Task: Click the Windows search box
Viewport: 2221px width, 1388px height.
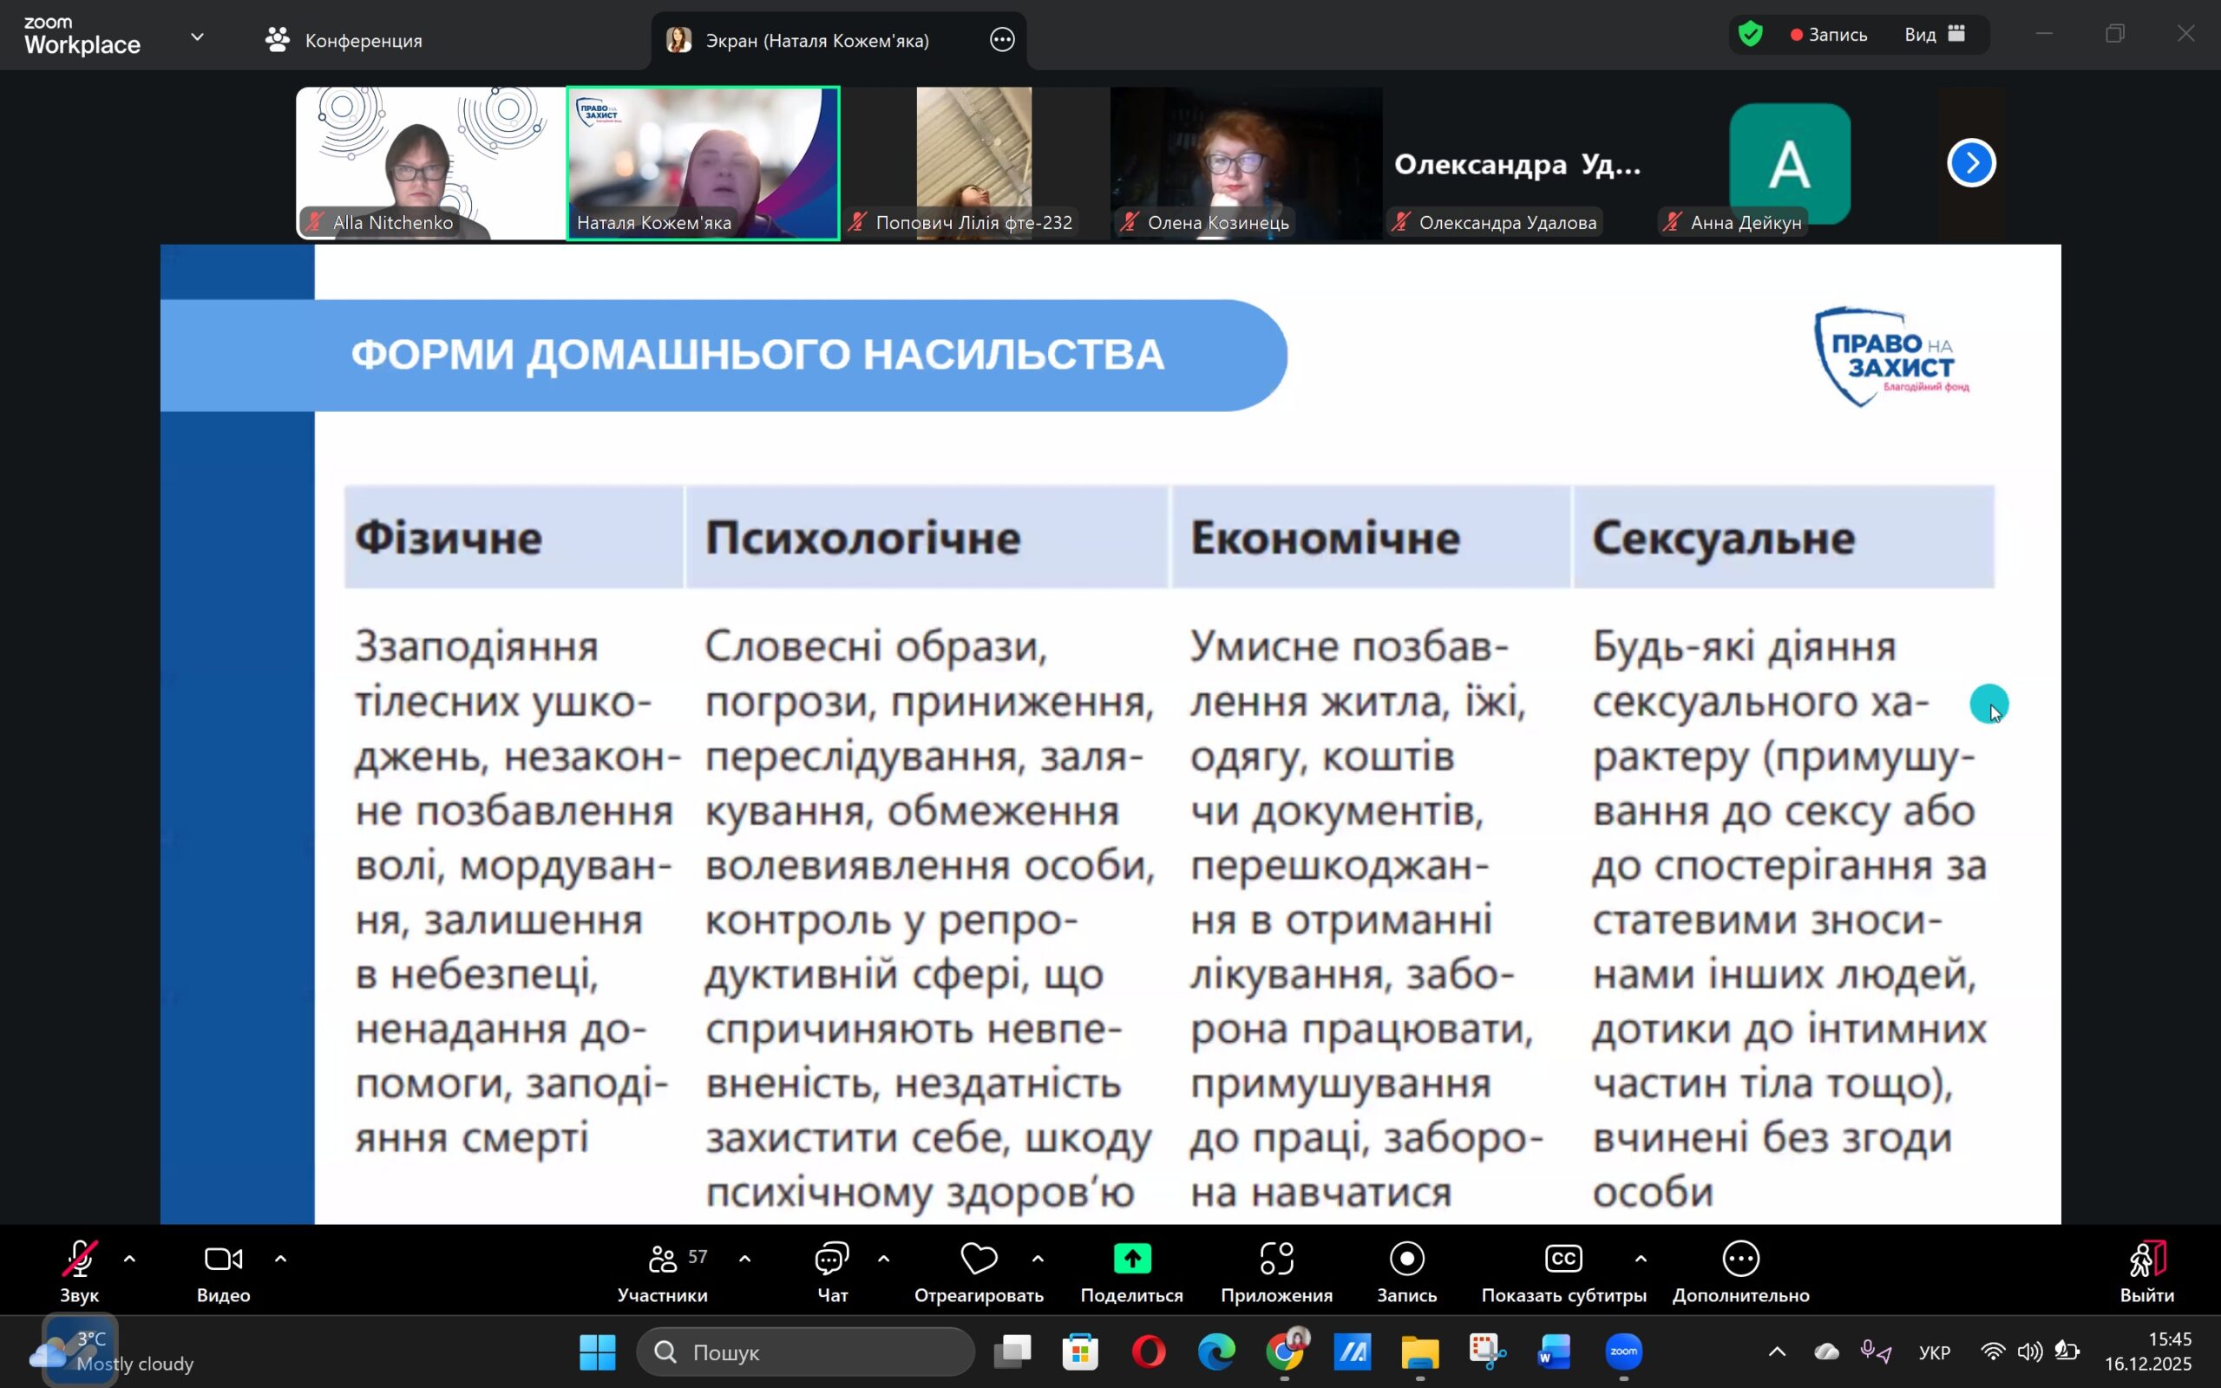Action: pyautogui.click(x=805, y=1352)
